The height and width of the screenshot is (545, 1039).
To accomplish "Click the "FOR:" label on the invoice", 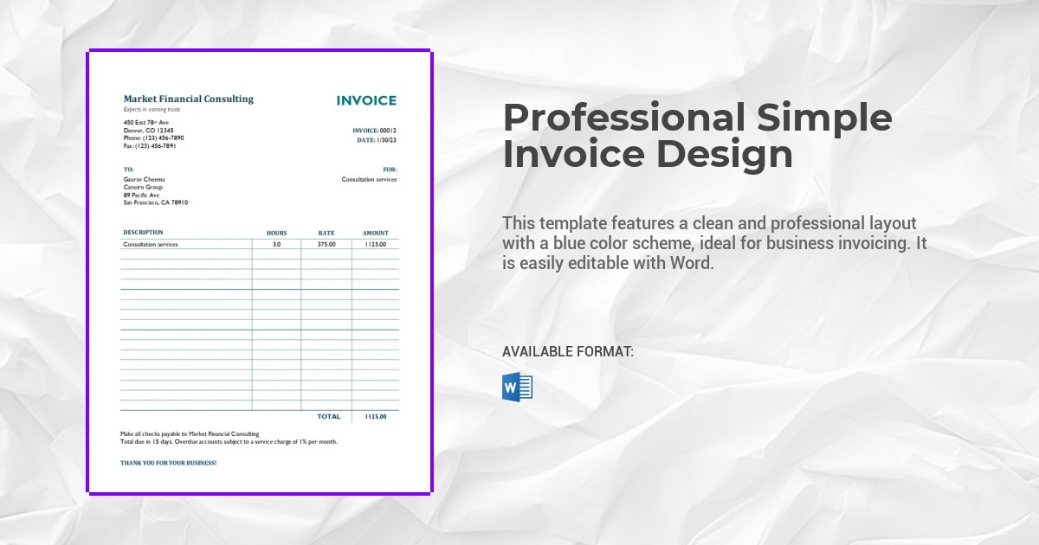I will [x=390, y=170].
